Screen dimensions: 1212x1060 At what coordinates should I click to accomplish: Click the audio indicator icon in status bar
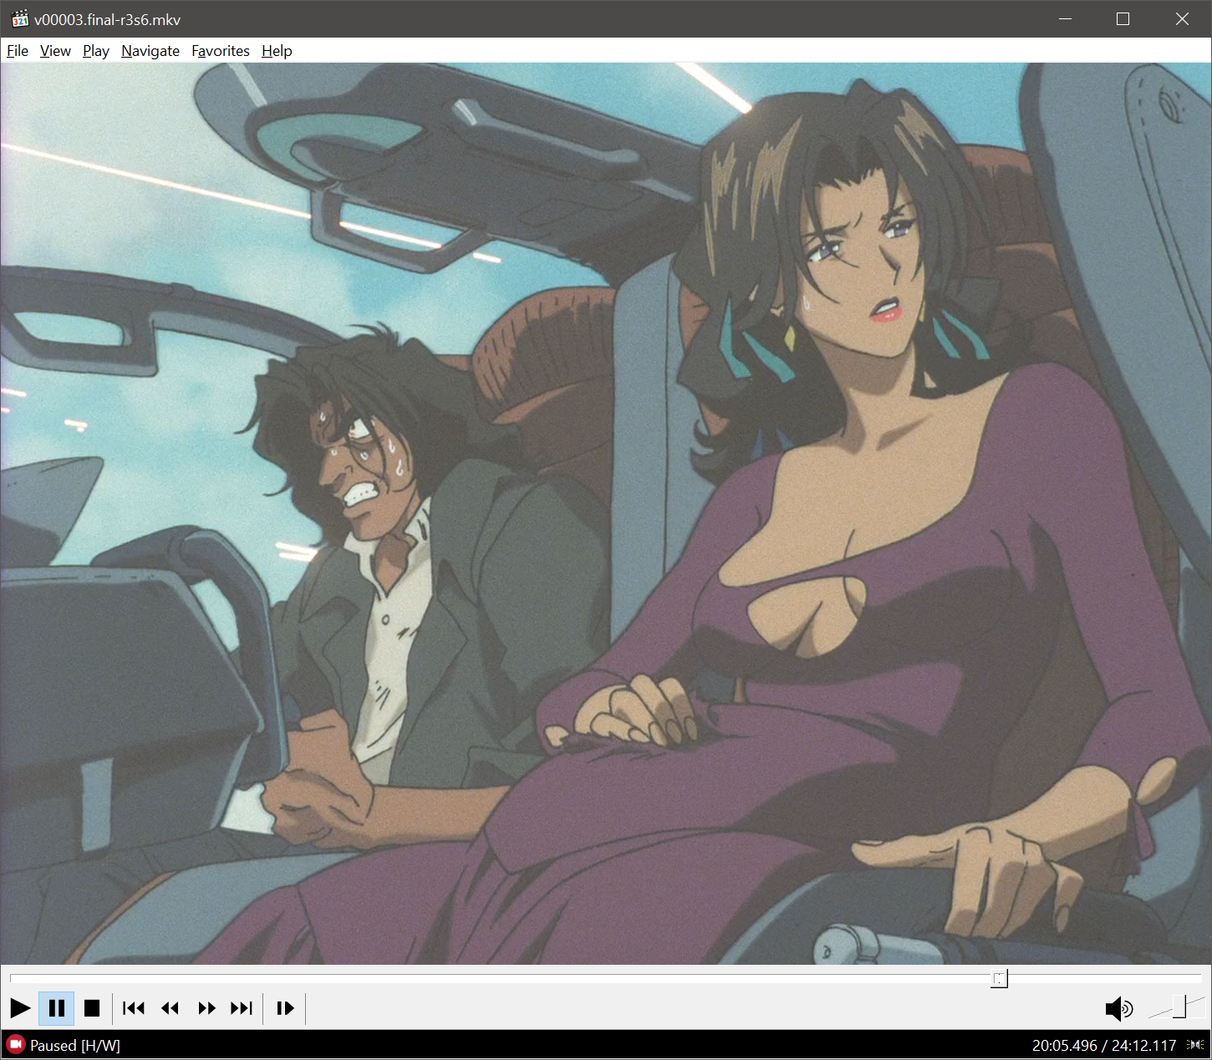[x=1197, y=1045]
